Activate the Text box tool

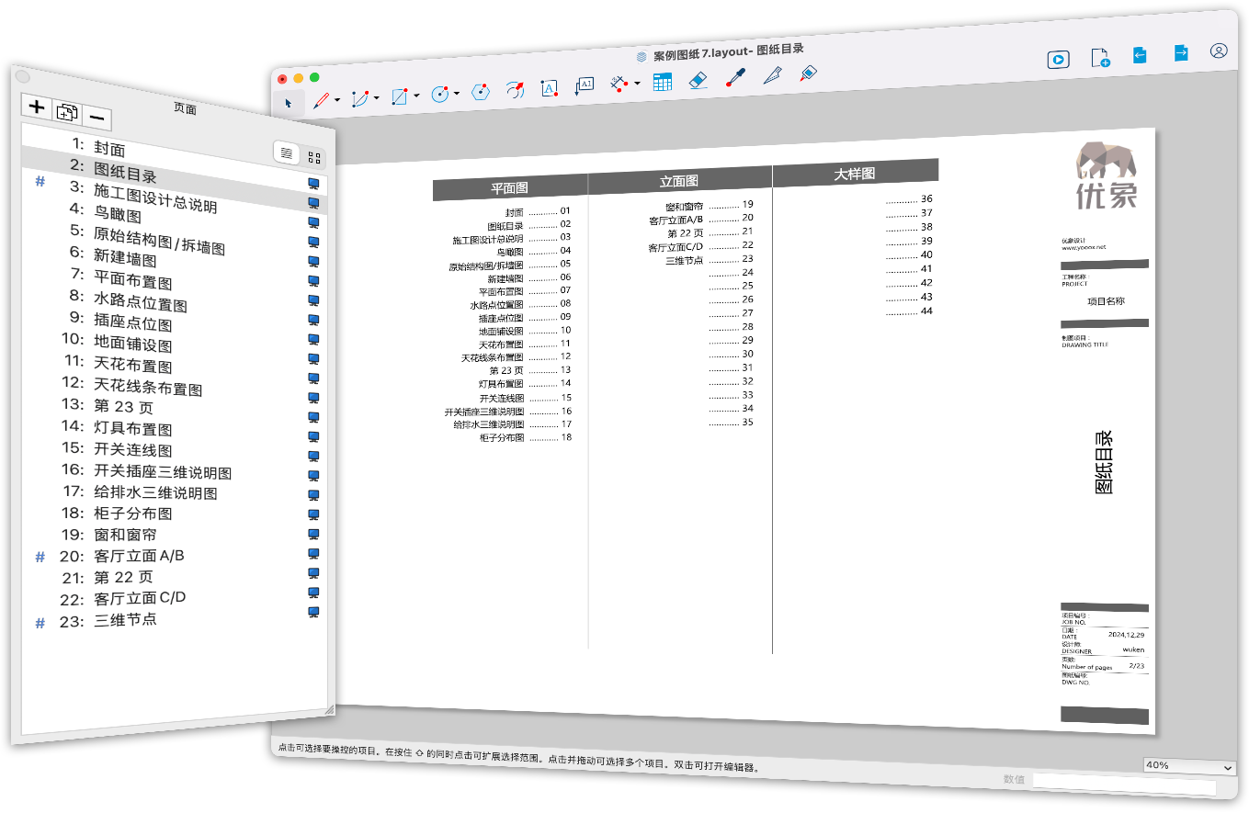click(x=549, y=88)
